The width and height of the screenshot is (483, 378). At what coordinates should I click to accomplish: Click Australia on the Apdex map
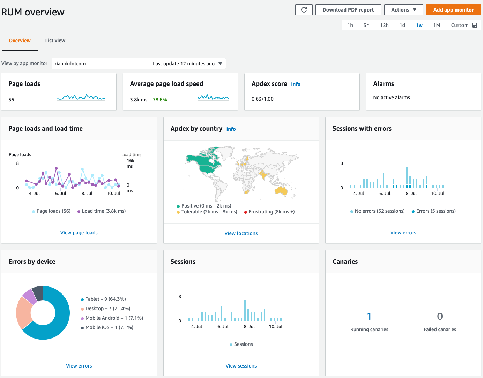281,190
